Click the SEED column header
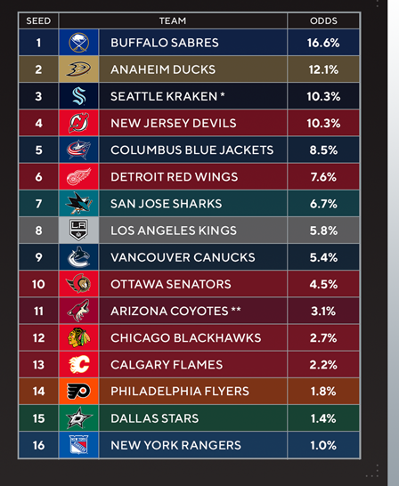Viewport: 399px width, 486px height. [x=38, y=20]
